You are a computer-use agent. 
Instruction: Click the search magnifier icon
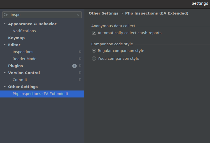tap(6, 15)
